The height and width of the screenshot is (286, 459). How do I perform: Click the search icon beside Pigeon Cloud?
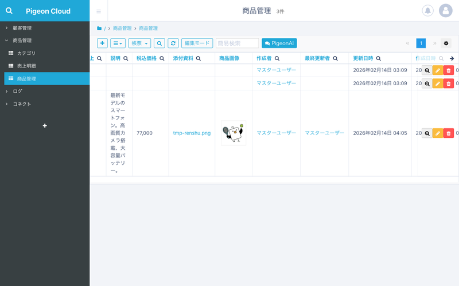point(9,11)
